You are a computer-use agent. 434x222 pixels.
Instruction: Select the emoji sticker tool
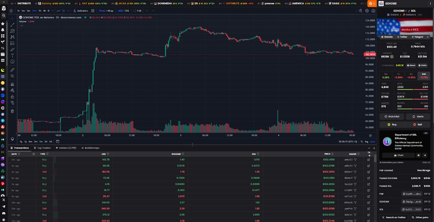click(x=12, y=62)
